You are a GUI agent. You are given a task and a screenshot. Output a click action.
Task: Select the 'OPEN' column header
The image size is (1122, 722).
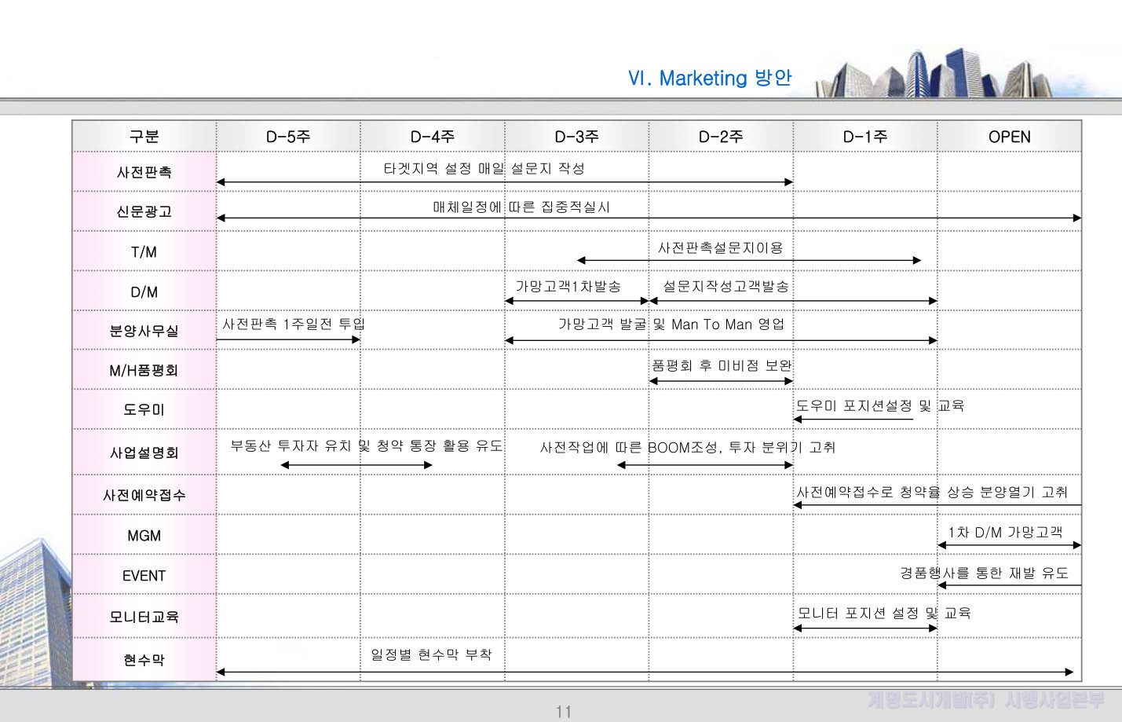point(1010,137)
